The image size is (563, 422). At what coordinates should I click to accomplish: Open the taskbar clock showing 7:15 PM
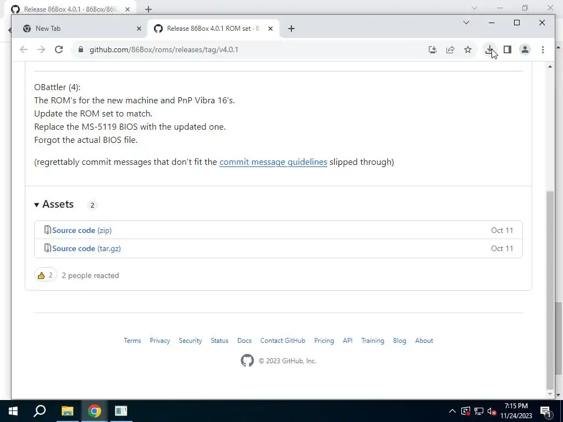tap(516, 411)
